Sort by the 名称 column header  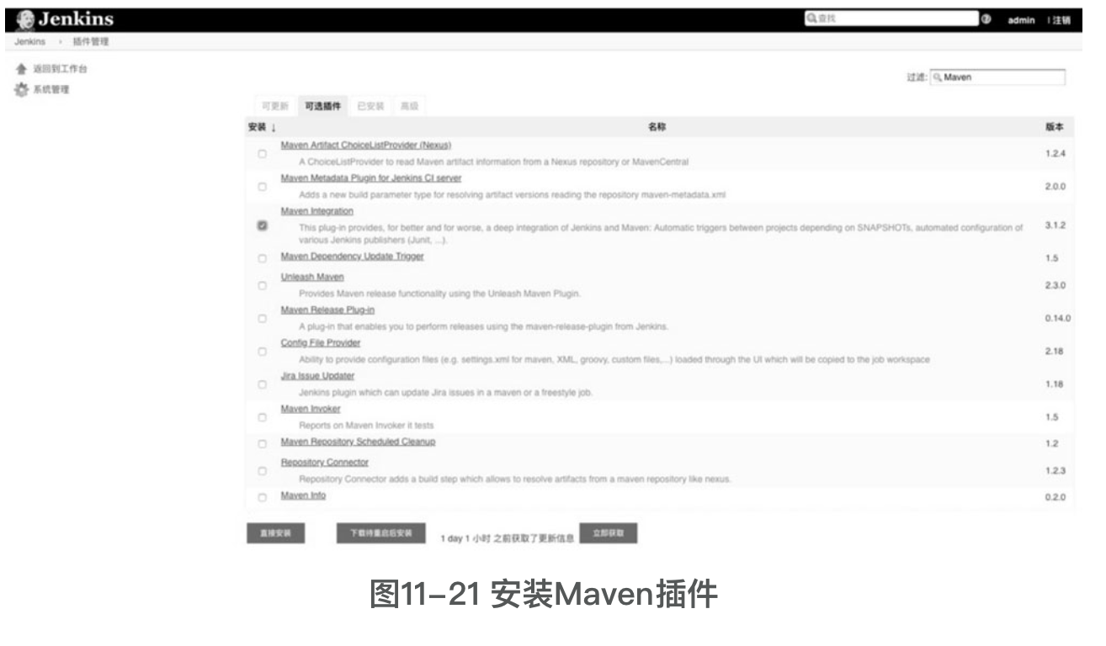coord(657,127)
